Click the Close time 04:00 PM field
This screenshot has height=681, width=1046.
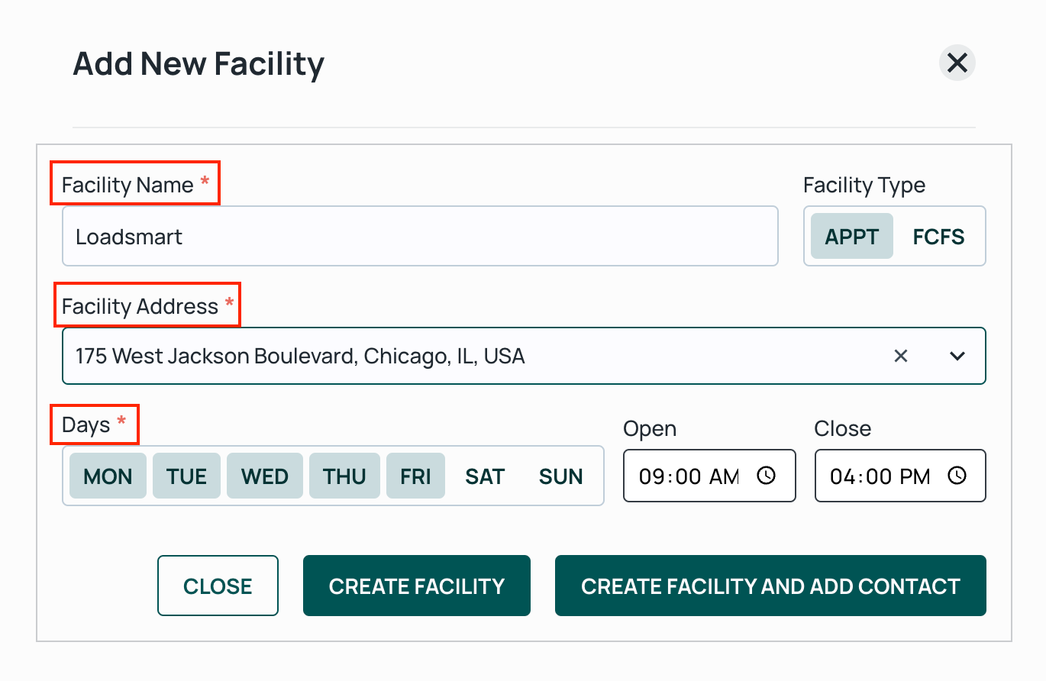[900, 476]
